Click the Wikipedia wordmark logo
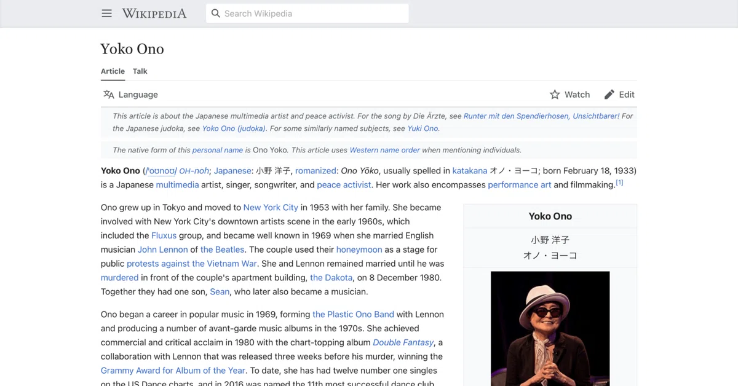The width and height of the screenshot is (738, 386). (x=154, y=14)
